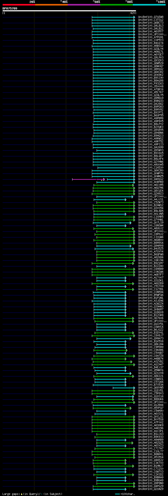Click label UniRef100_C1ZTB1
The image size is (168, 496).
pos(151,289)
